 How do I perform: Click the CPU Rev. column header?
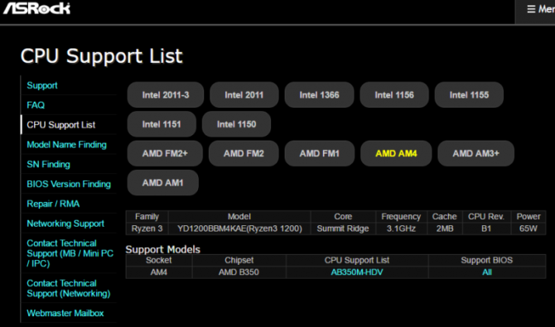coord(486,217)
